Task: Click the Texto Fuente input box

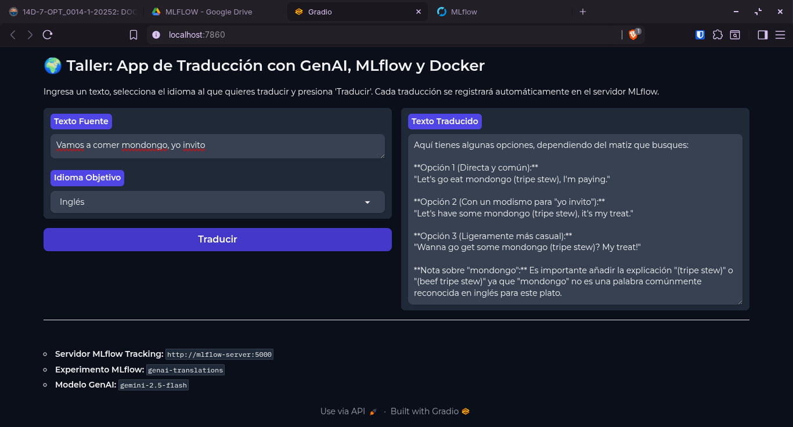Action: point(218,146)
